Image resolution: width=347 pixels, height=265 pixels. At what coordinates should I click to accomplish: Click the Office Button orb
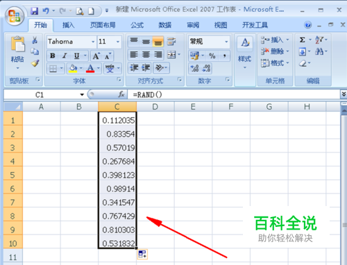point(15,16)
